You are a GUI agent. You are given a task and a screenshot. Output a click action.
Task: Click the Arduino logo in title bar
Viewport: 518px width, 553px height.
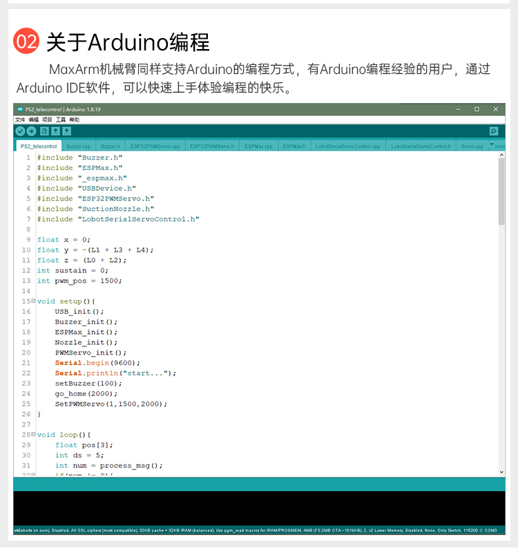[x=20, y=109]
